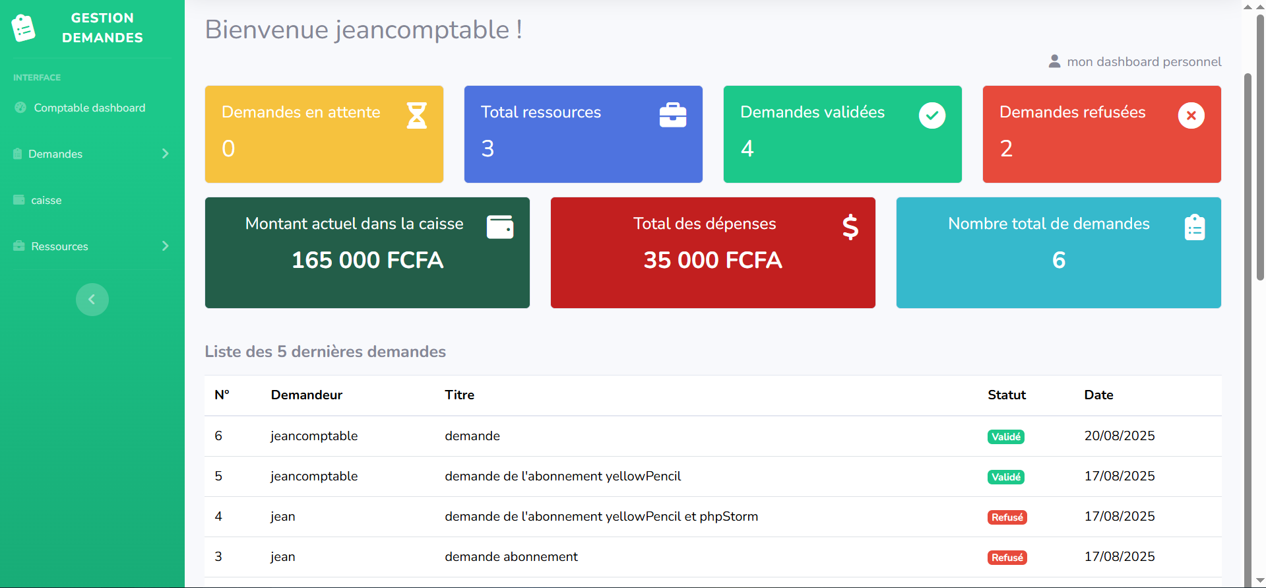Click the clipboard logo beside Gestion Demandes
The image size is (1266, 588).
[x=23, y=28]
